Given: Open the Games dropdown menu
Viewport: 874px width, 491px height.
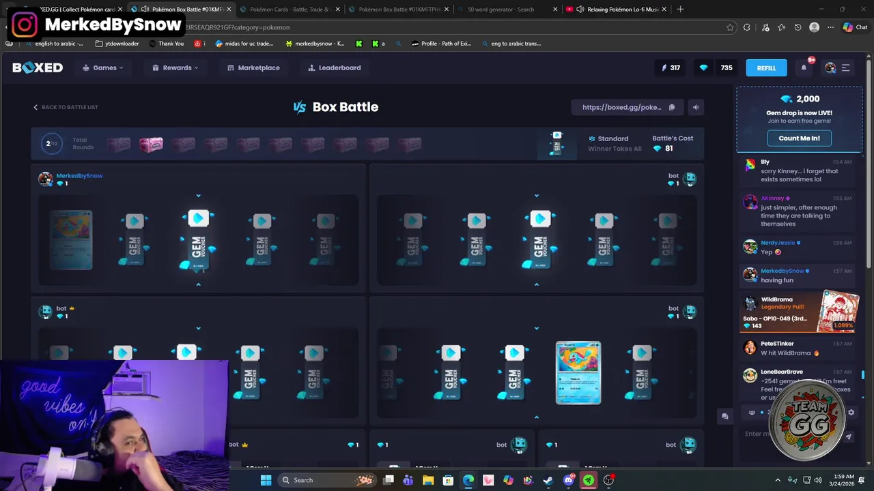Looking at the screenshot, I should click(103, 68).
